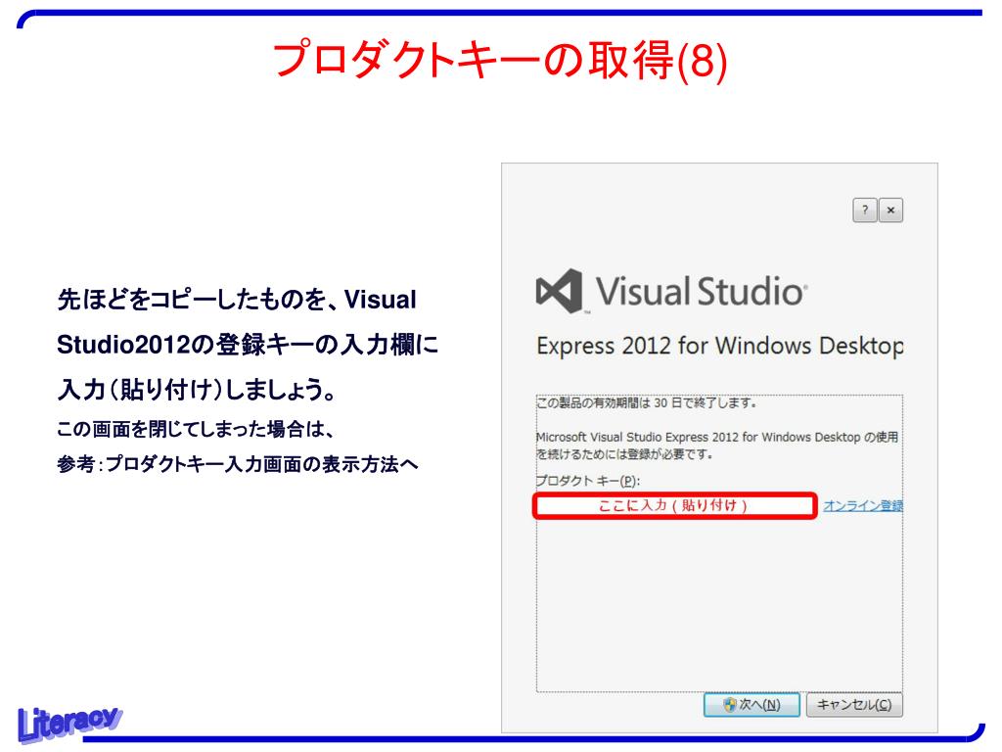Click the help question mark button

[865, 210]
